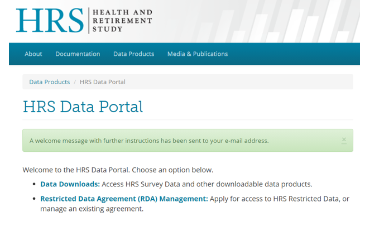This screenshot has height=226, width=384.
Task: Open Restricted Data Agreement (RDA) Management link
Action: (x=124, y=199)
